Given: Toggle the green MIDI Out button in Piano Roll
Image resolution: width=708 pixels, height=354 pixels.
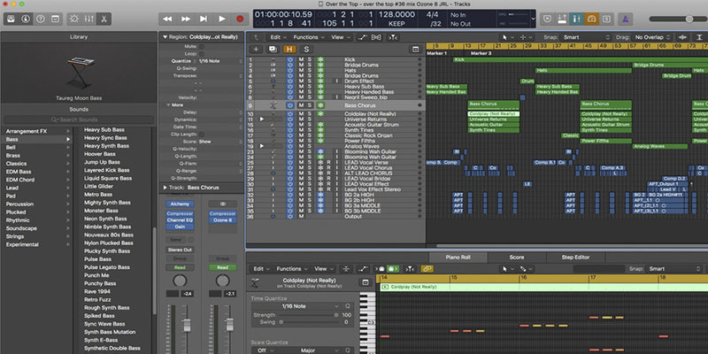Looking at the screenshot, I should [x=391, y=269].
